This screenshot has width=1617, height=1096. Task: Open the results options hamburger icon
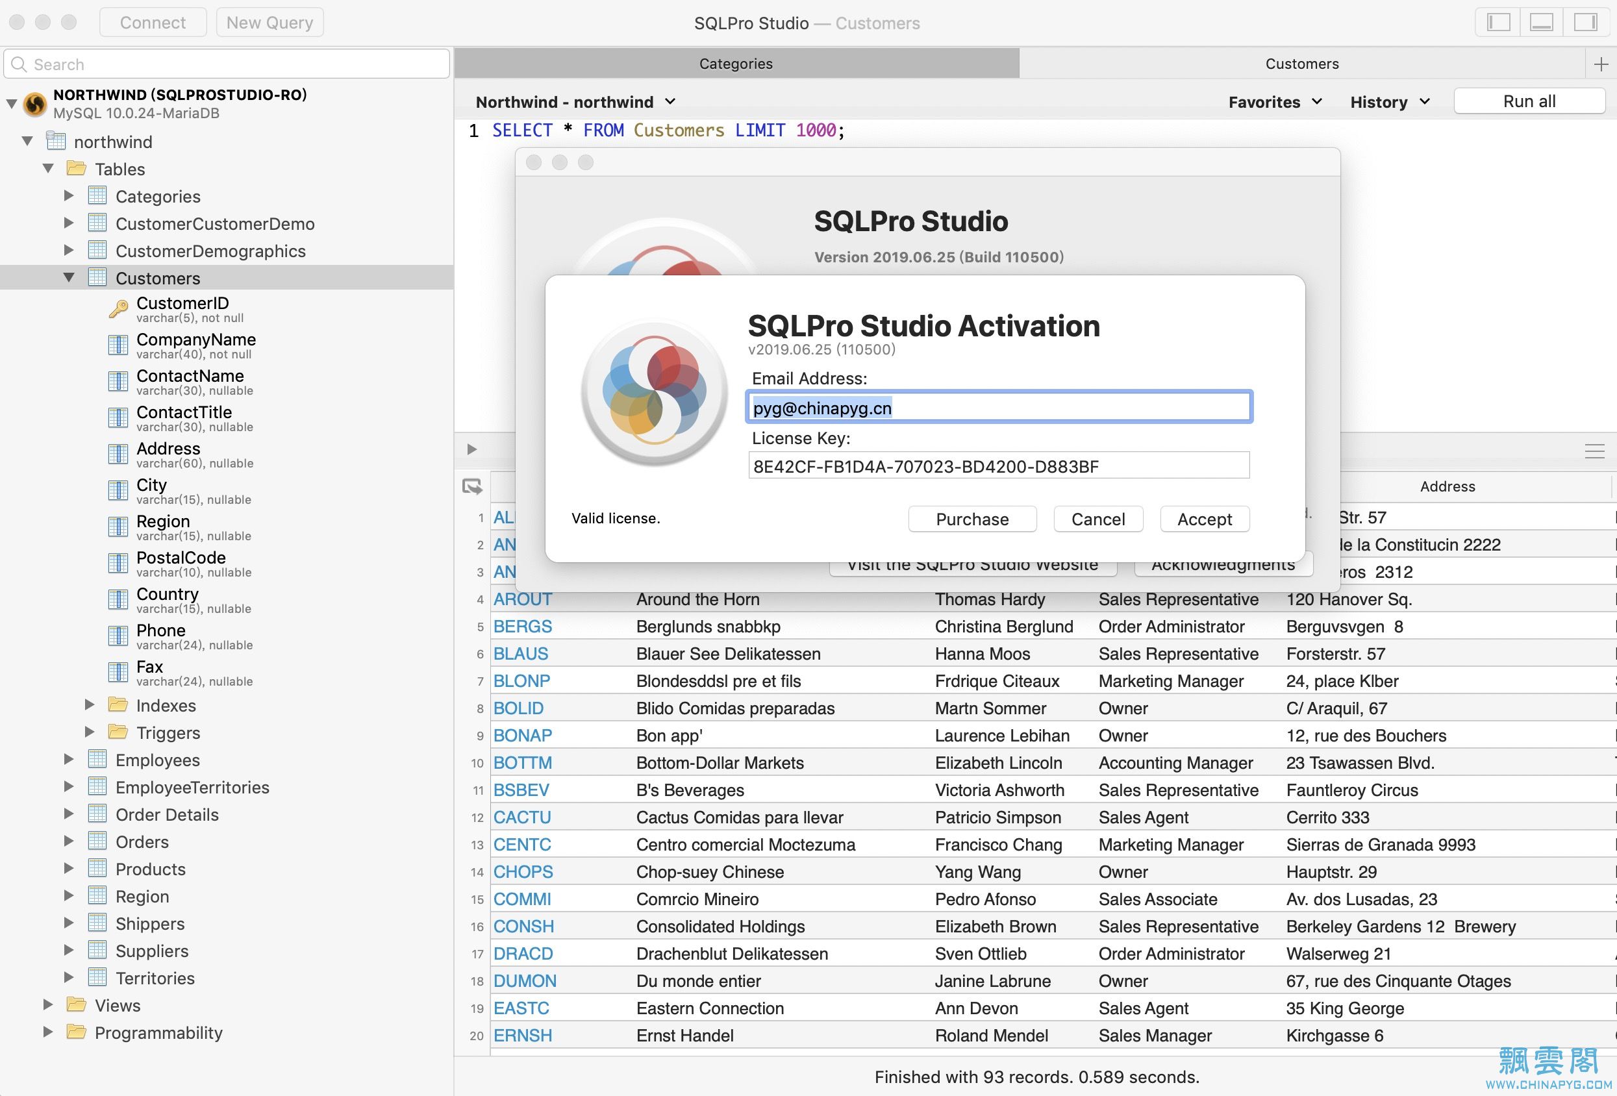point(1594,451)
